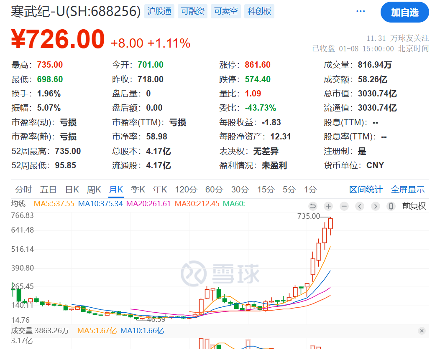The image size is (440, 349).
Task: Click the MA60:- label
Action: pos(235,204)
